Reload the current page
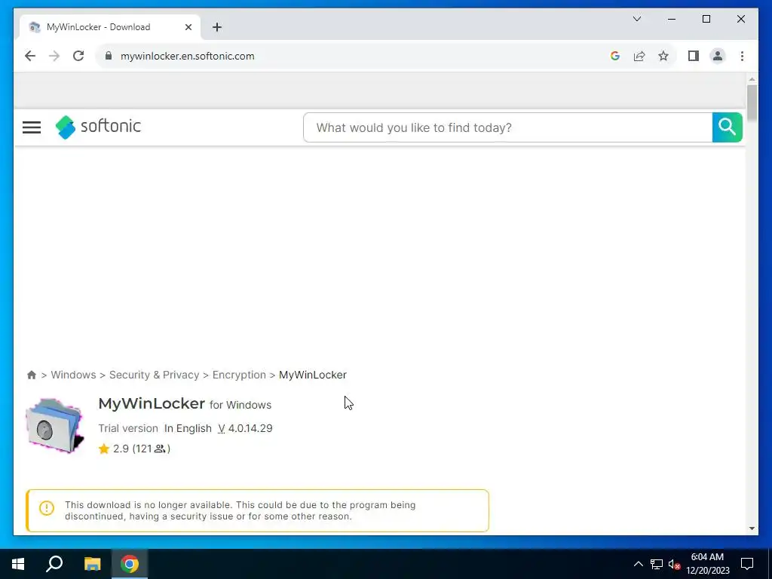This screenshot has height=579, width=772. pyautogui.click(x=78, y=56)
